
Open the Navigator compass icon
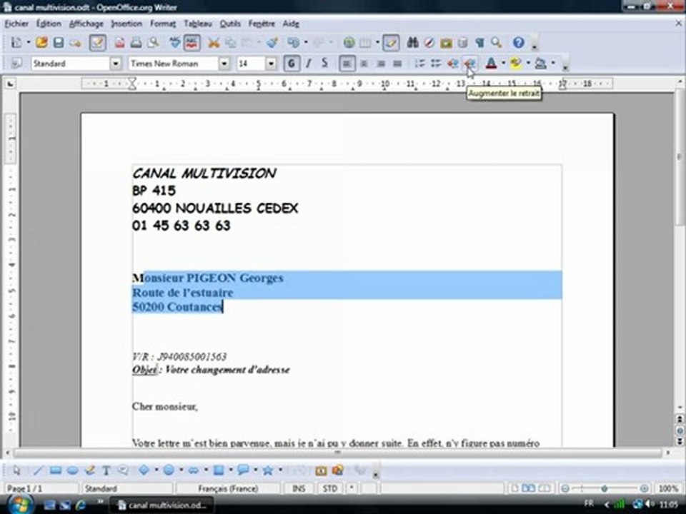click(429, 42)
